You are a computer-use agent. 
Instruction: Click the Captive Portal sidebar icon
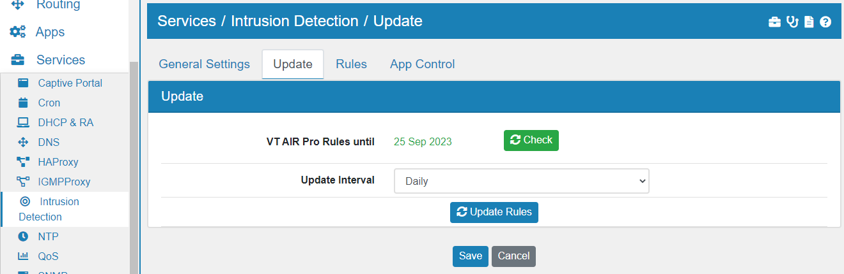pos(23,83)
